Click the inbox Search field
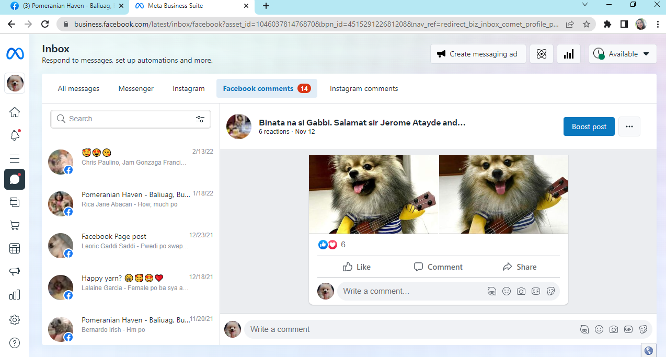This screenshot has width=666, height=357. (x=131, y=119)
